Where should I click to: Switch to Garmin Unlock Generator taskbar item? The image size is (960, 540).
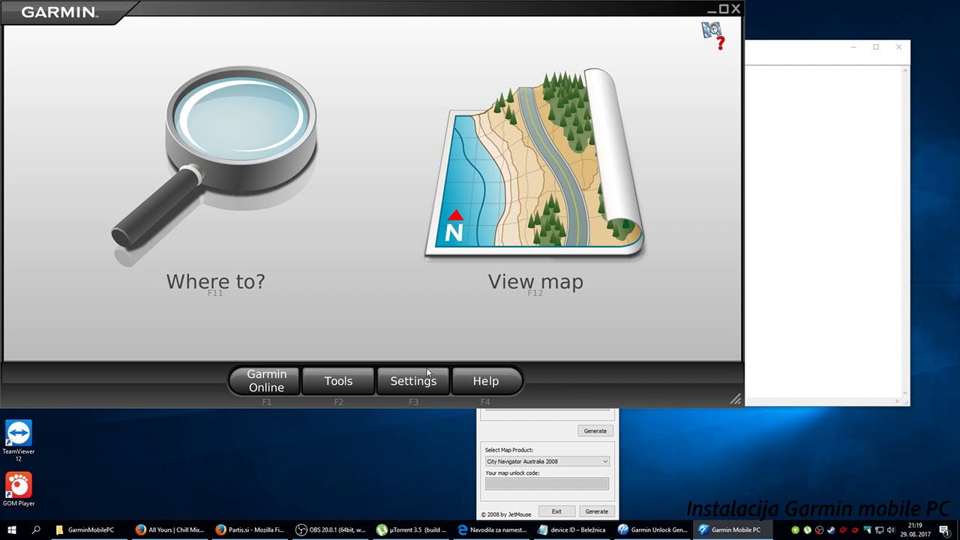[652, 529]
